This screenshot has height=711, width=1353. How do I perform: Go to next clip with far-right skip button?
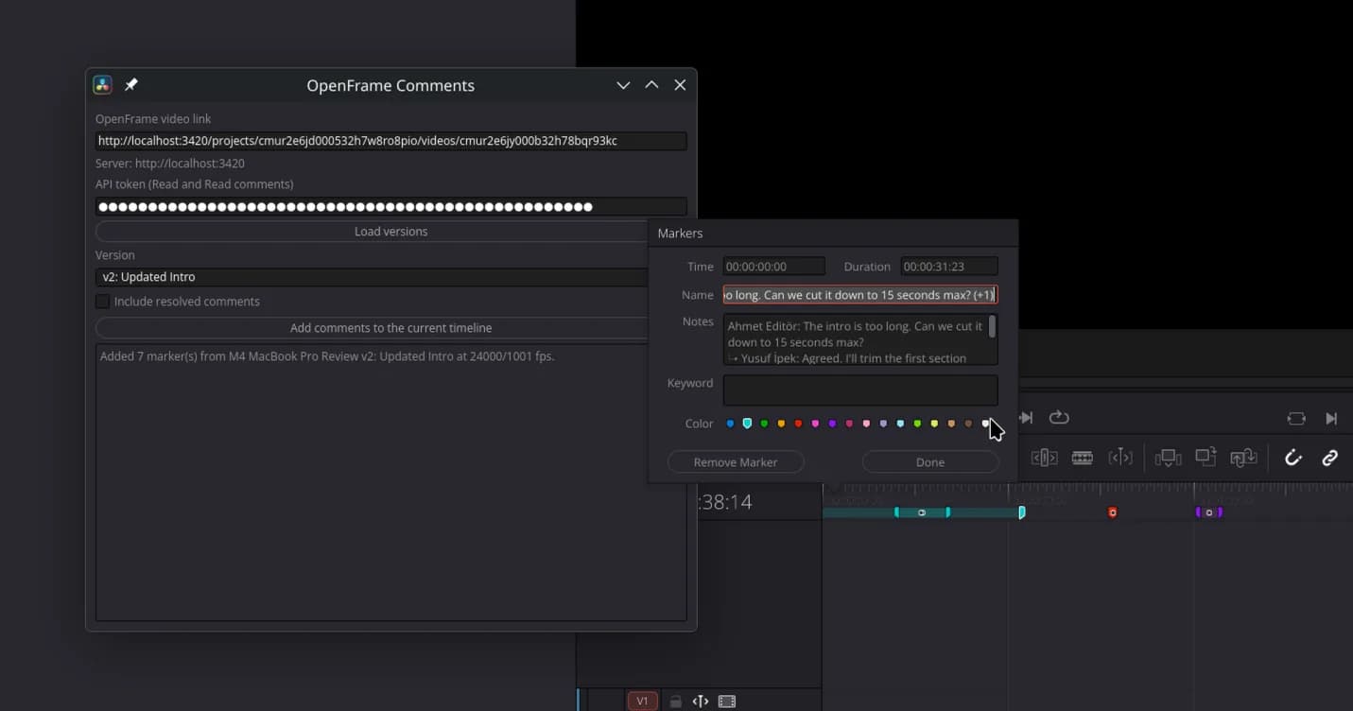tap(1331, 418)
